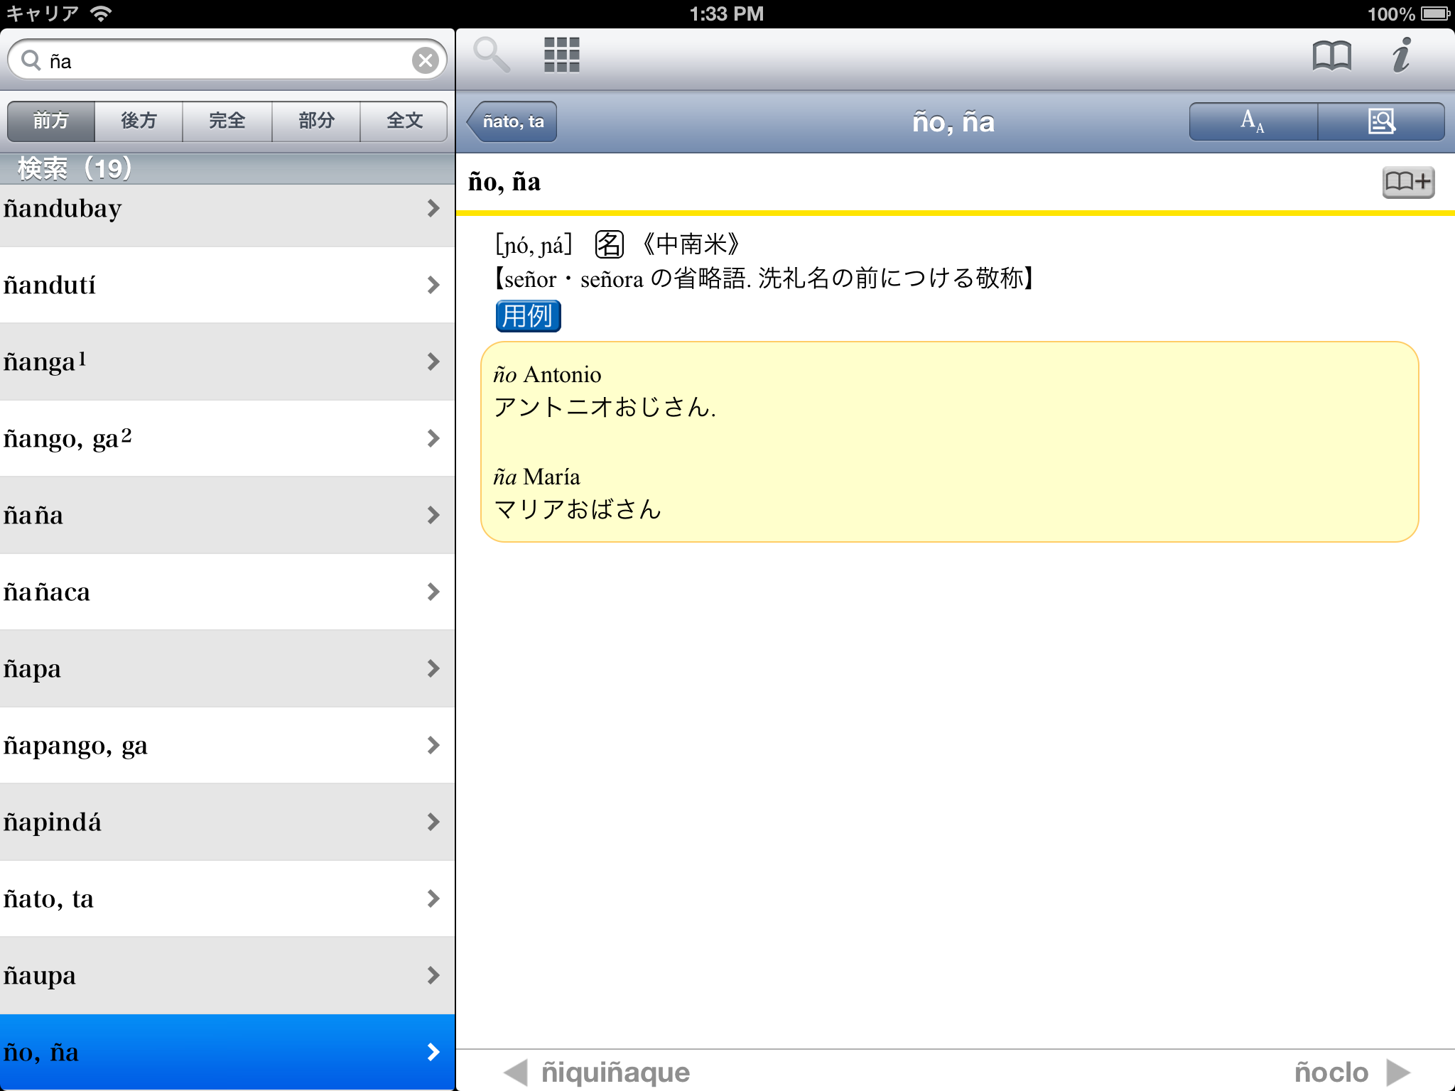Open the bookmarks book icon
This screenshot has height=1091, width=1455.
click(x=1331, y=55)
